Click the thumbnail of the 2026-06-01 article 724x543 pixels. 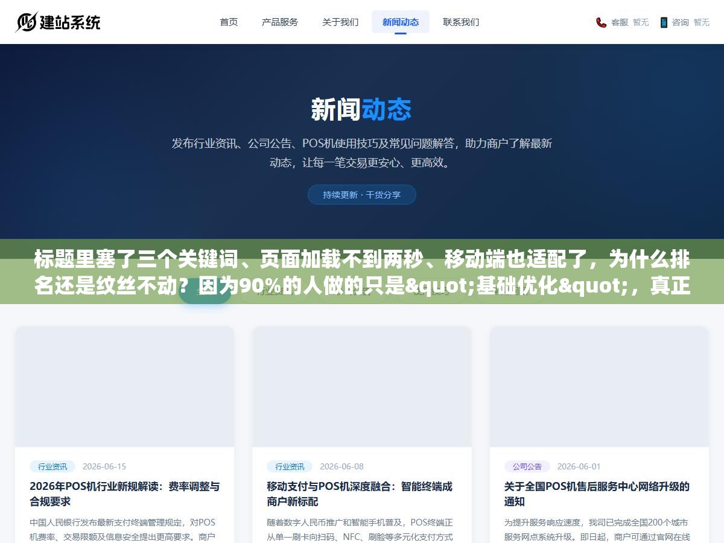[x=599, y=387]
